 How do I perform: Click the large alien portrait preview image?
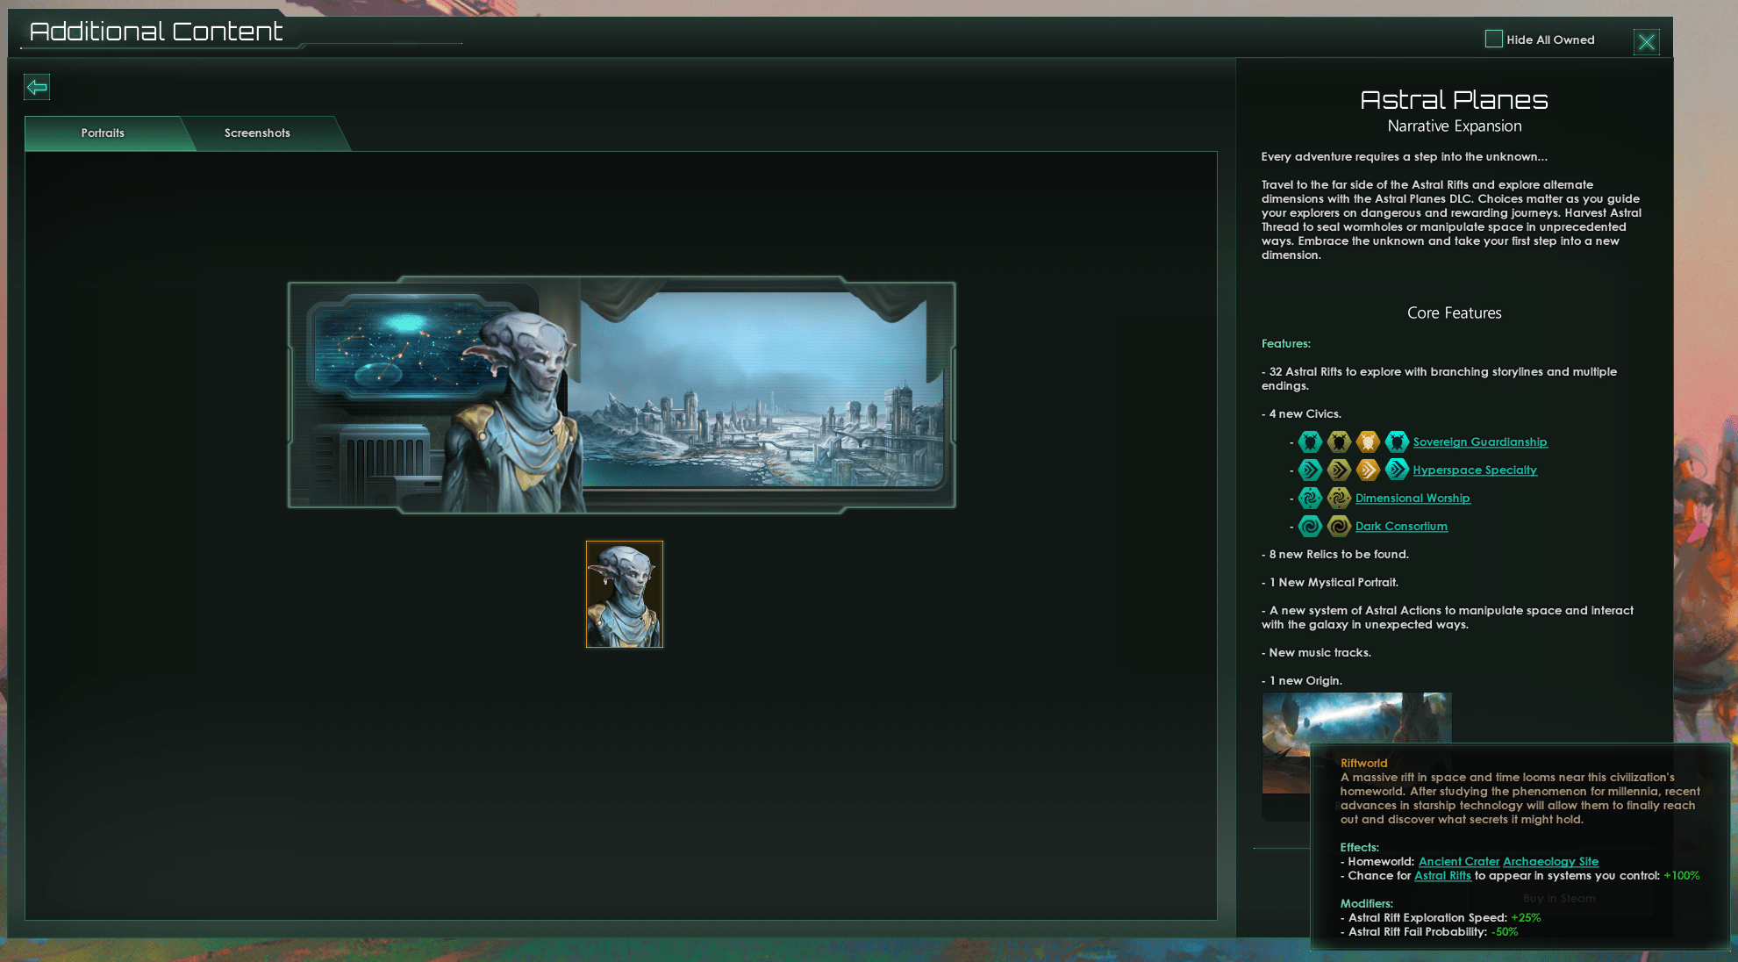(x=622, y=395)
